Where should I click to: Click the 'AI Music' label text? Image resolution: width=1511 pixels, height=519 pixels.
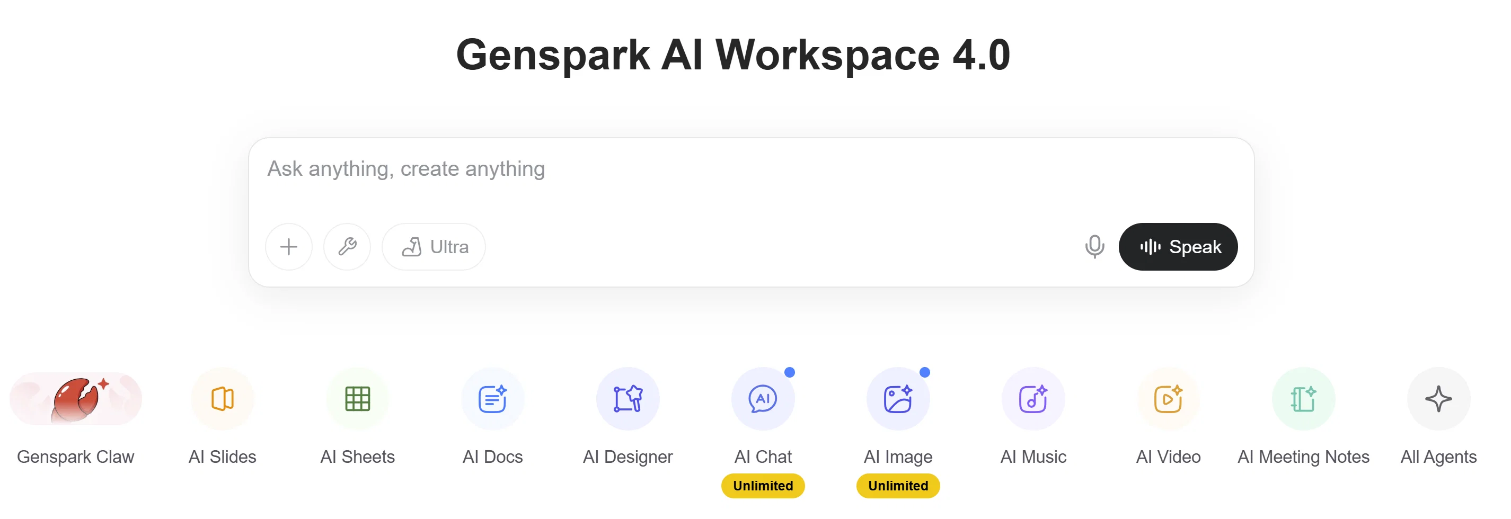coord(1033,457)
